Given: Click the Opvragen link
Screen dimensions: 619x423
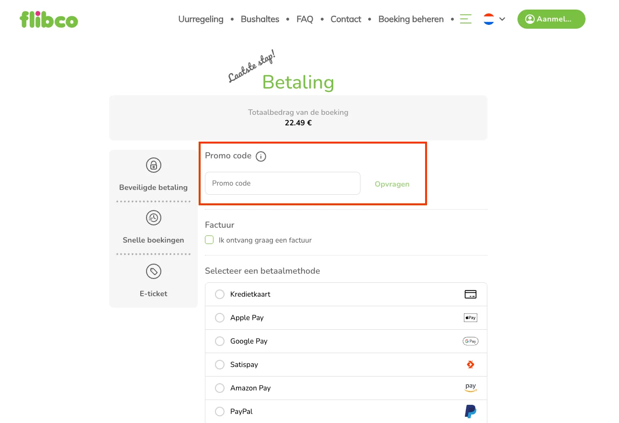Looking at the screenshot, I should (x=392, y=184).
